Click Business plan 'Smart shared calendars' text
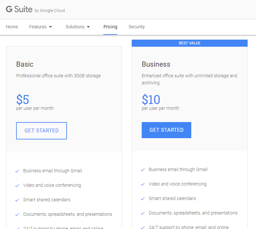Viewport: 256px width, 229px height. pyautogui.click(x=172, y=198)
